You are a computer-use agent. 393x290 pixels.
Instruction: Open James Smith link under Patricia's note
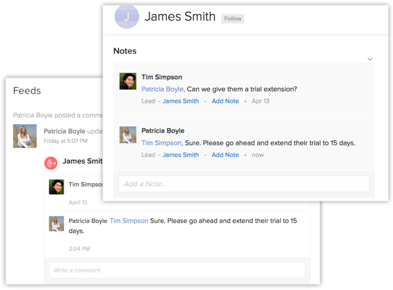(x=180, y=155)
